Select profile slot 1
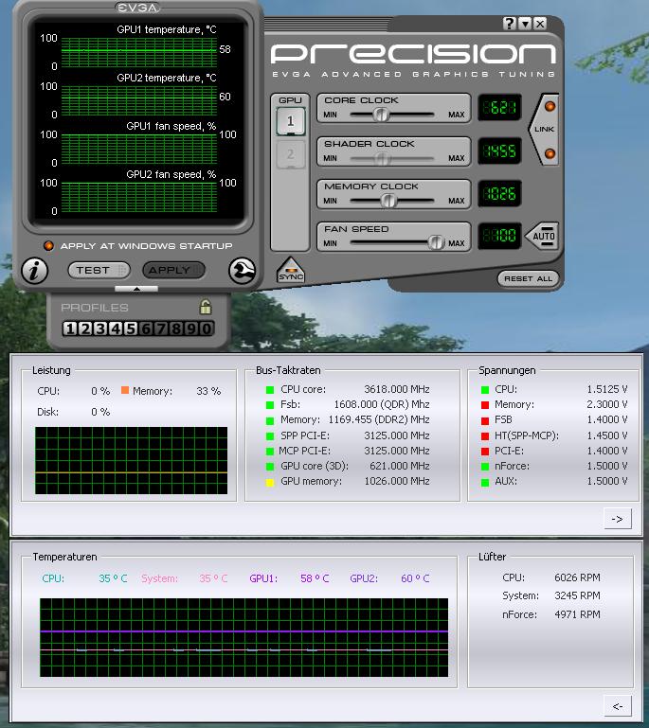This screenshot has height=728, width=649. pyautogui.click(x=70, y=328)
